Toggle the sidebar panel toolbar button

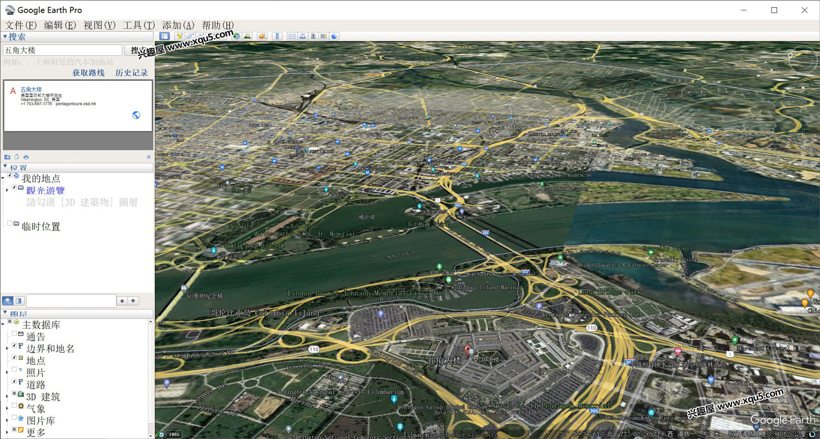click(x=165, y=36)
